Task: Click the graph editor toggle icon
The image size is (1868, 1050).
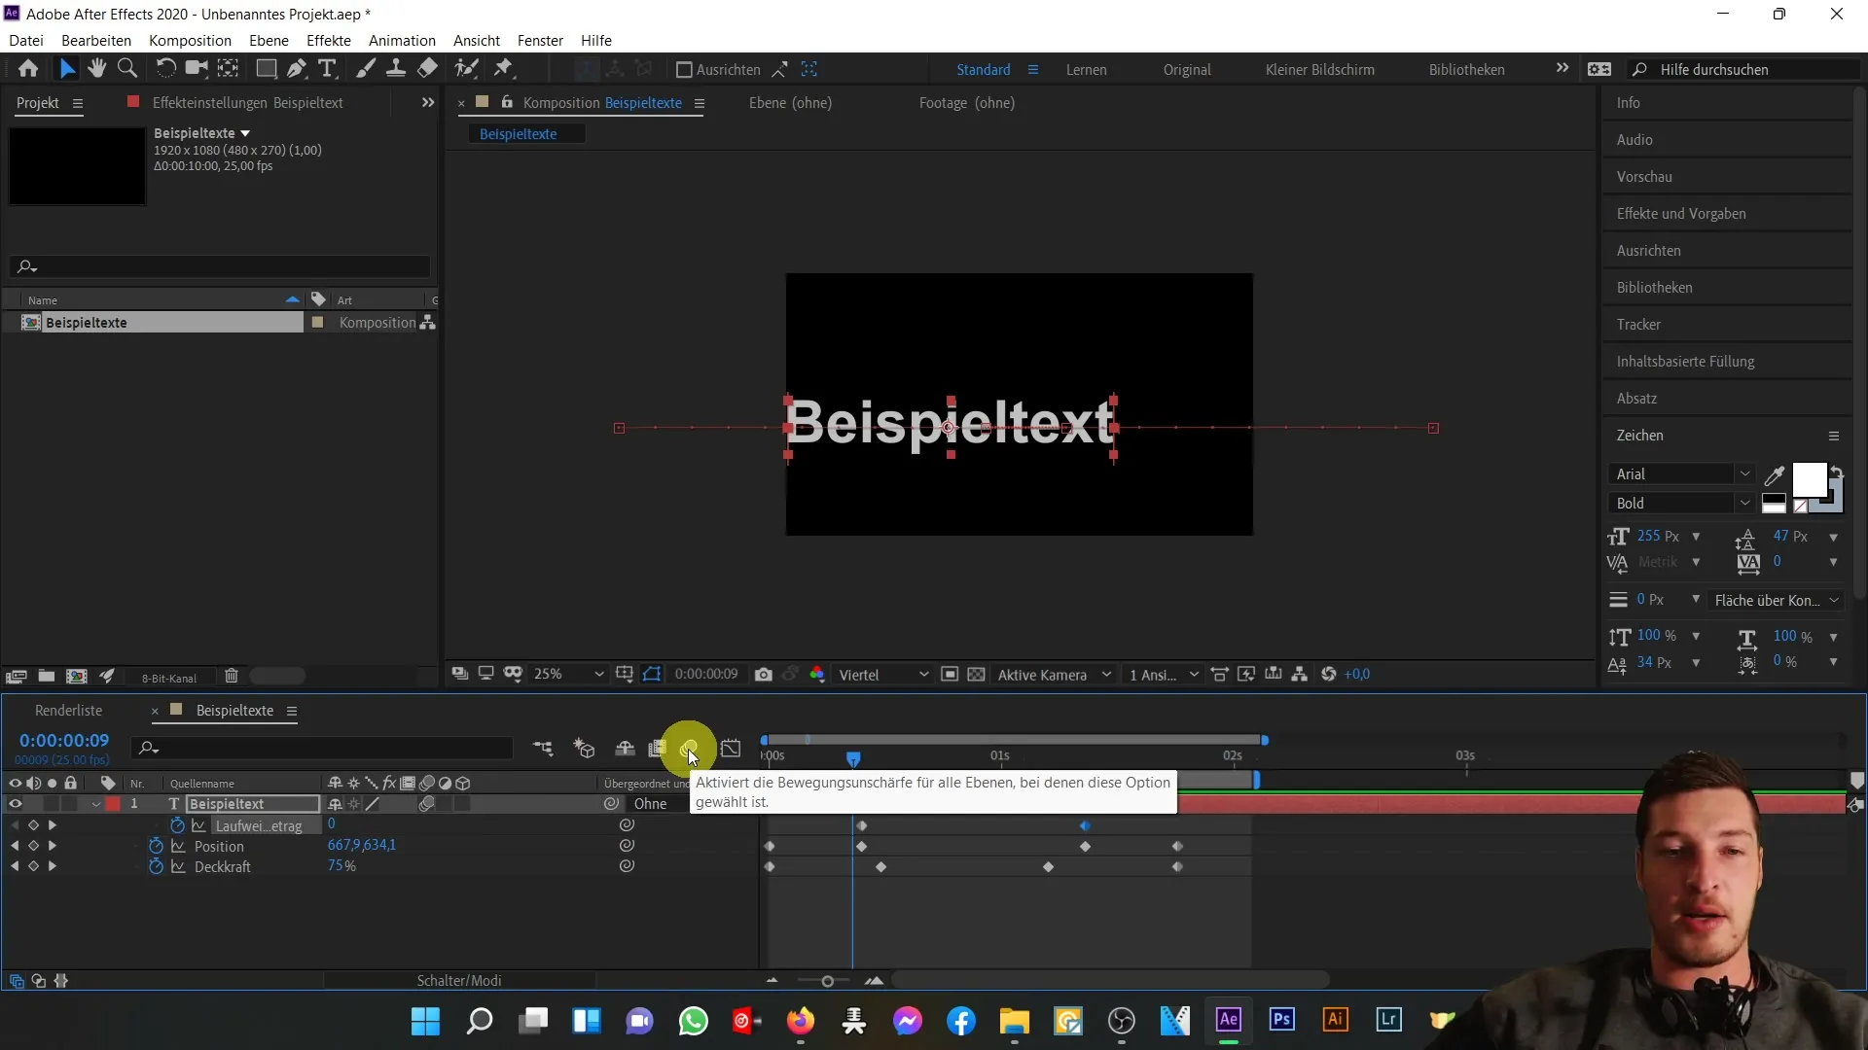Action: (x=732, y=748)
